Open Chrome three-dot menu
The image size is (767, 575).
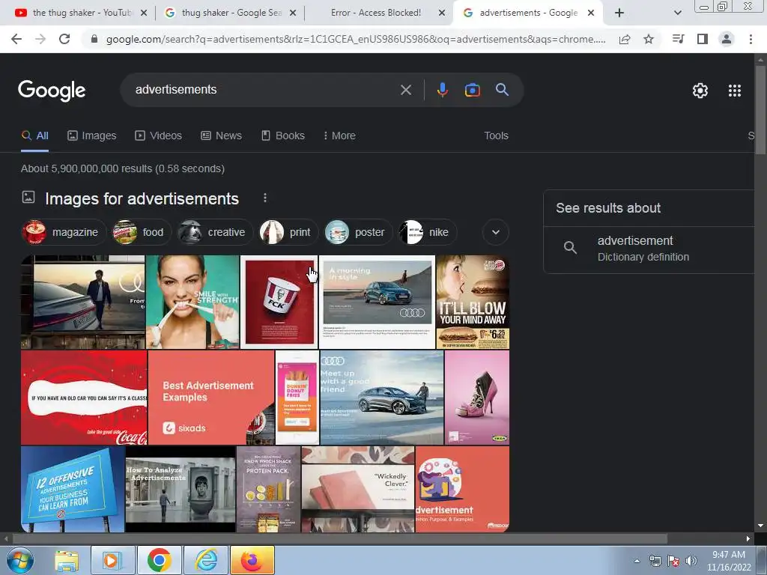tap(751, 39)
